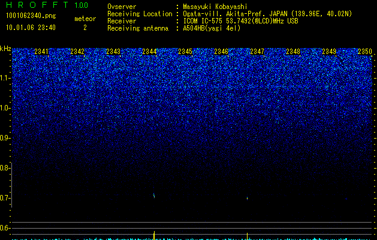This screenshot has width=377, height=240.
Task: Click the 2345 time marker
Action: 185,52
